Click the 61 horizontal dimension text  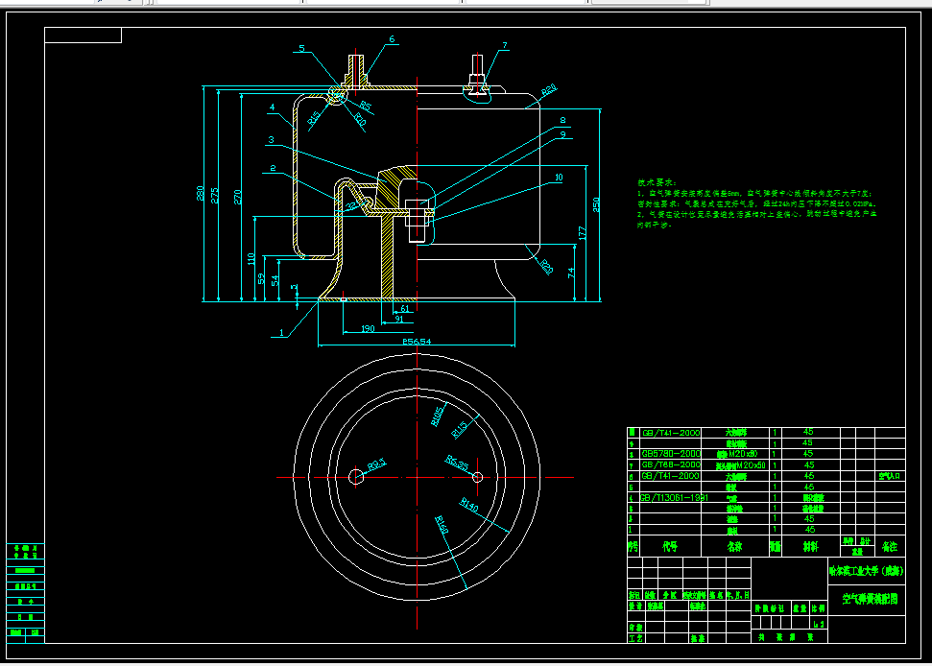pos(405,309)
